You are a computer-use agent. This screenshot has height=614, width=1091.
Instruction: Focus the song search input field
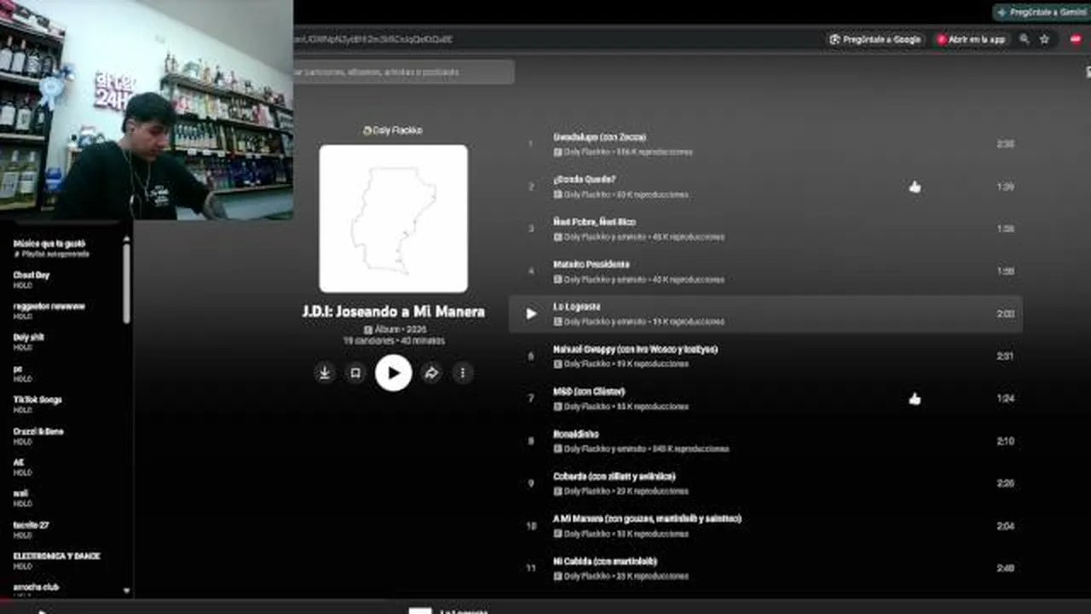404,72
